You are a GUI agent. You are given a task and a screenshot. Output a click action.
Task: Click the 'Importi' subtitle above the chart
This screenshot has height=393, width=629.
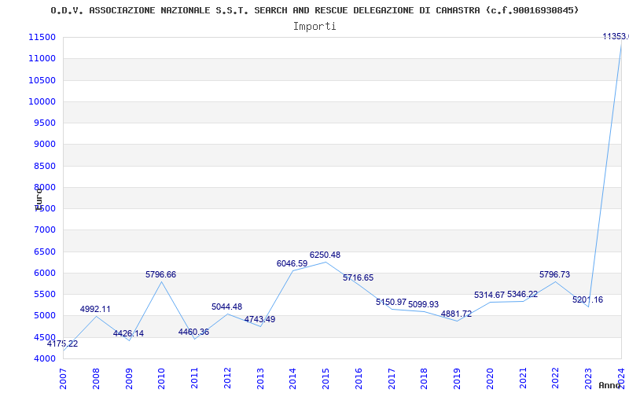314,26
